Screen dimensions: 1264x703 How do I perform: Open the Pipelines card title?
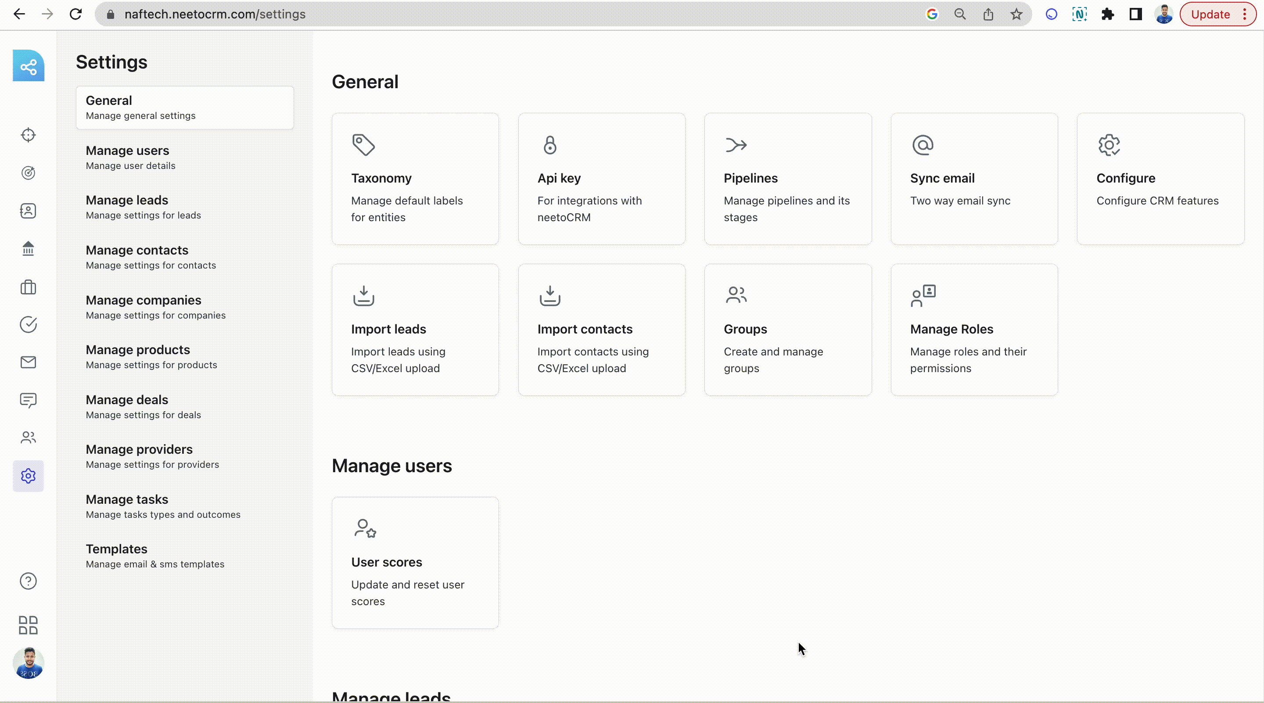[751, 178]
